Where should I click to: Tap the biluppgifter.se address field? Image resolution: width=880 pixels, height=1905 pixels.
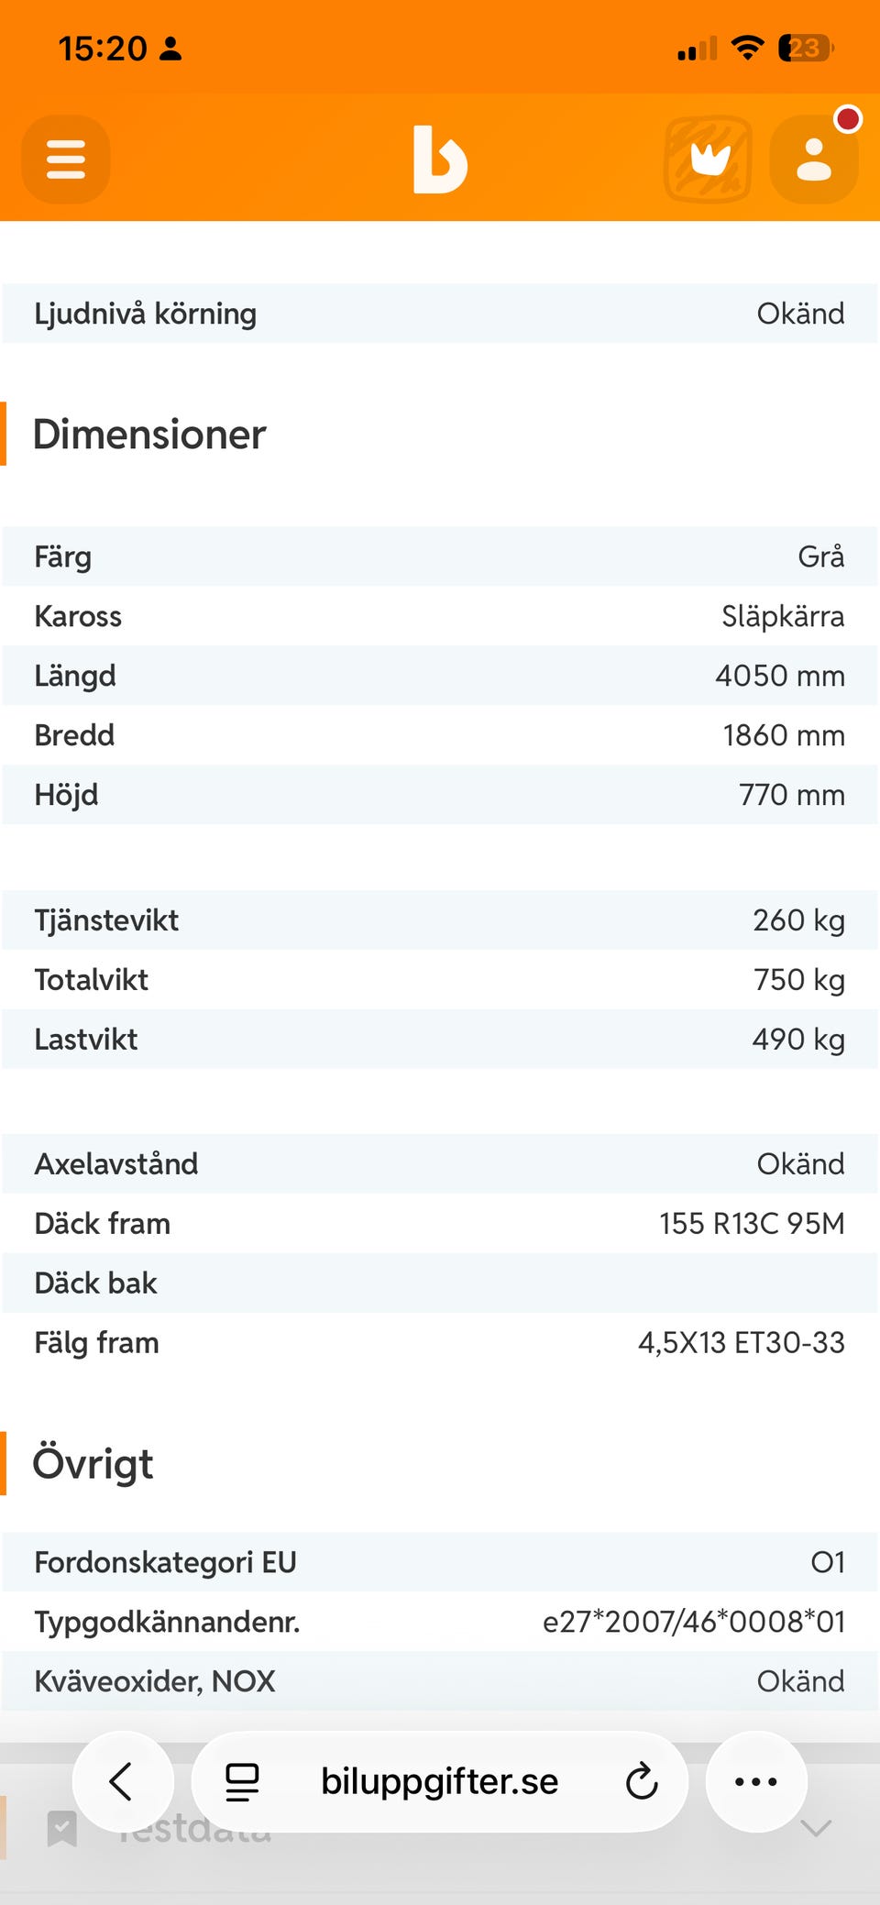click(440, 1782)
